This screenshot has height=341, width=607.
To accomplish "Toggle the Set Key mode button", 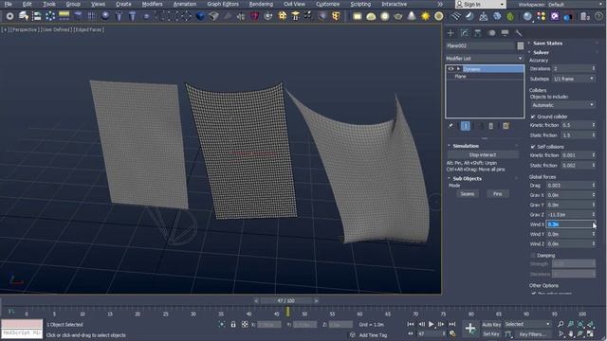I will 491,334.
